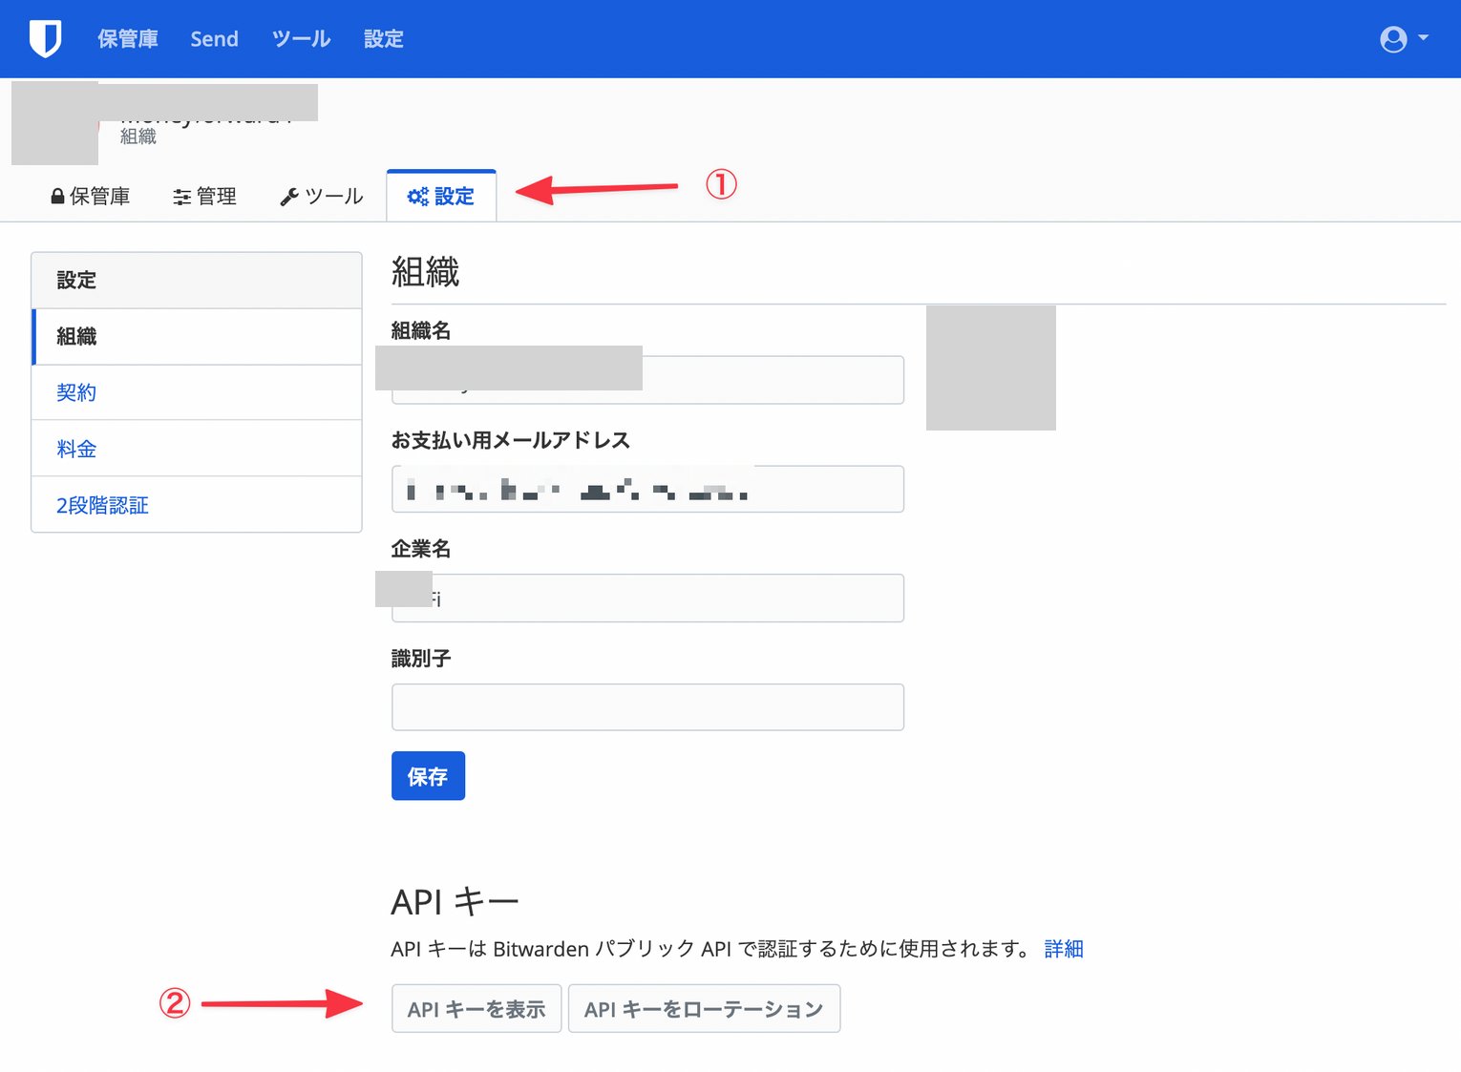Click the Bitwarden shield logo
This screenshot has width=1461, height=1072.
(45, 39)
